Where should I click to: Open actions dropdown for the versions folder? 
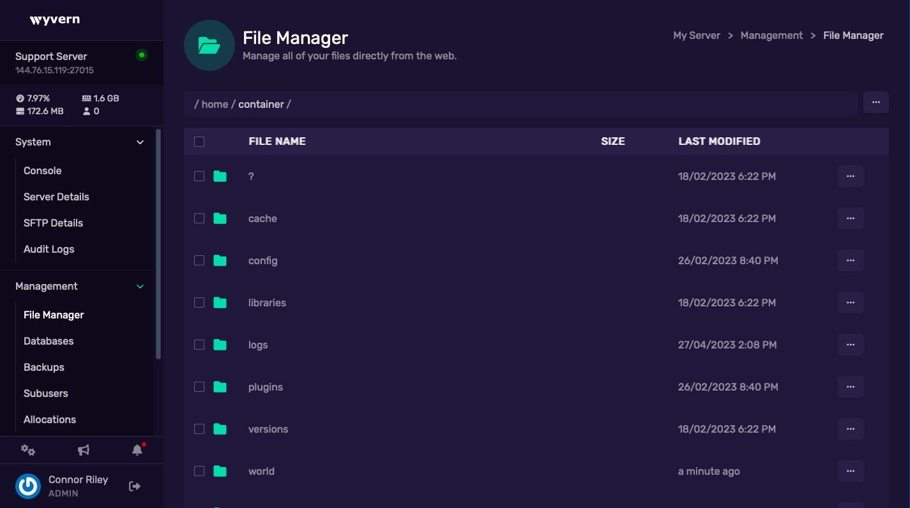coord(851,429)
